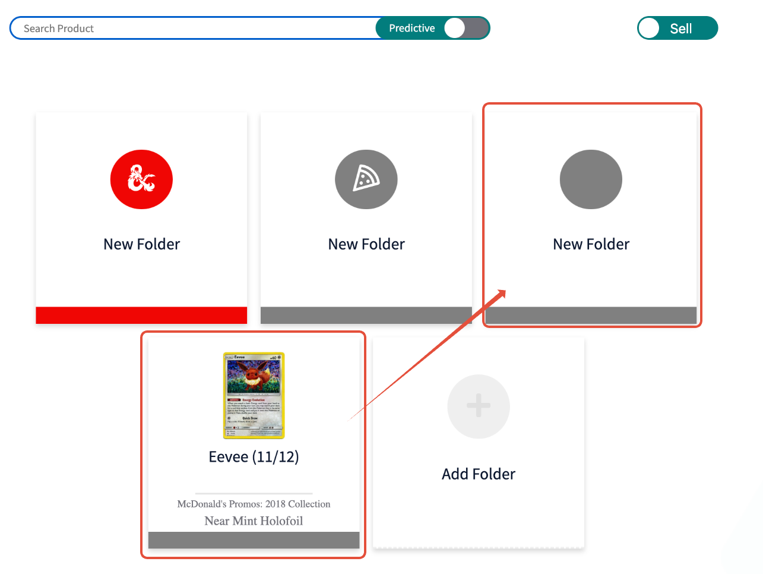Click the blank gray circle folder icon
Viewport: 763px width, 574px height.
[x=591, y=179]
